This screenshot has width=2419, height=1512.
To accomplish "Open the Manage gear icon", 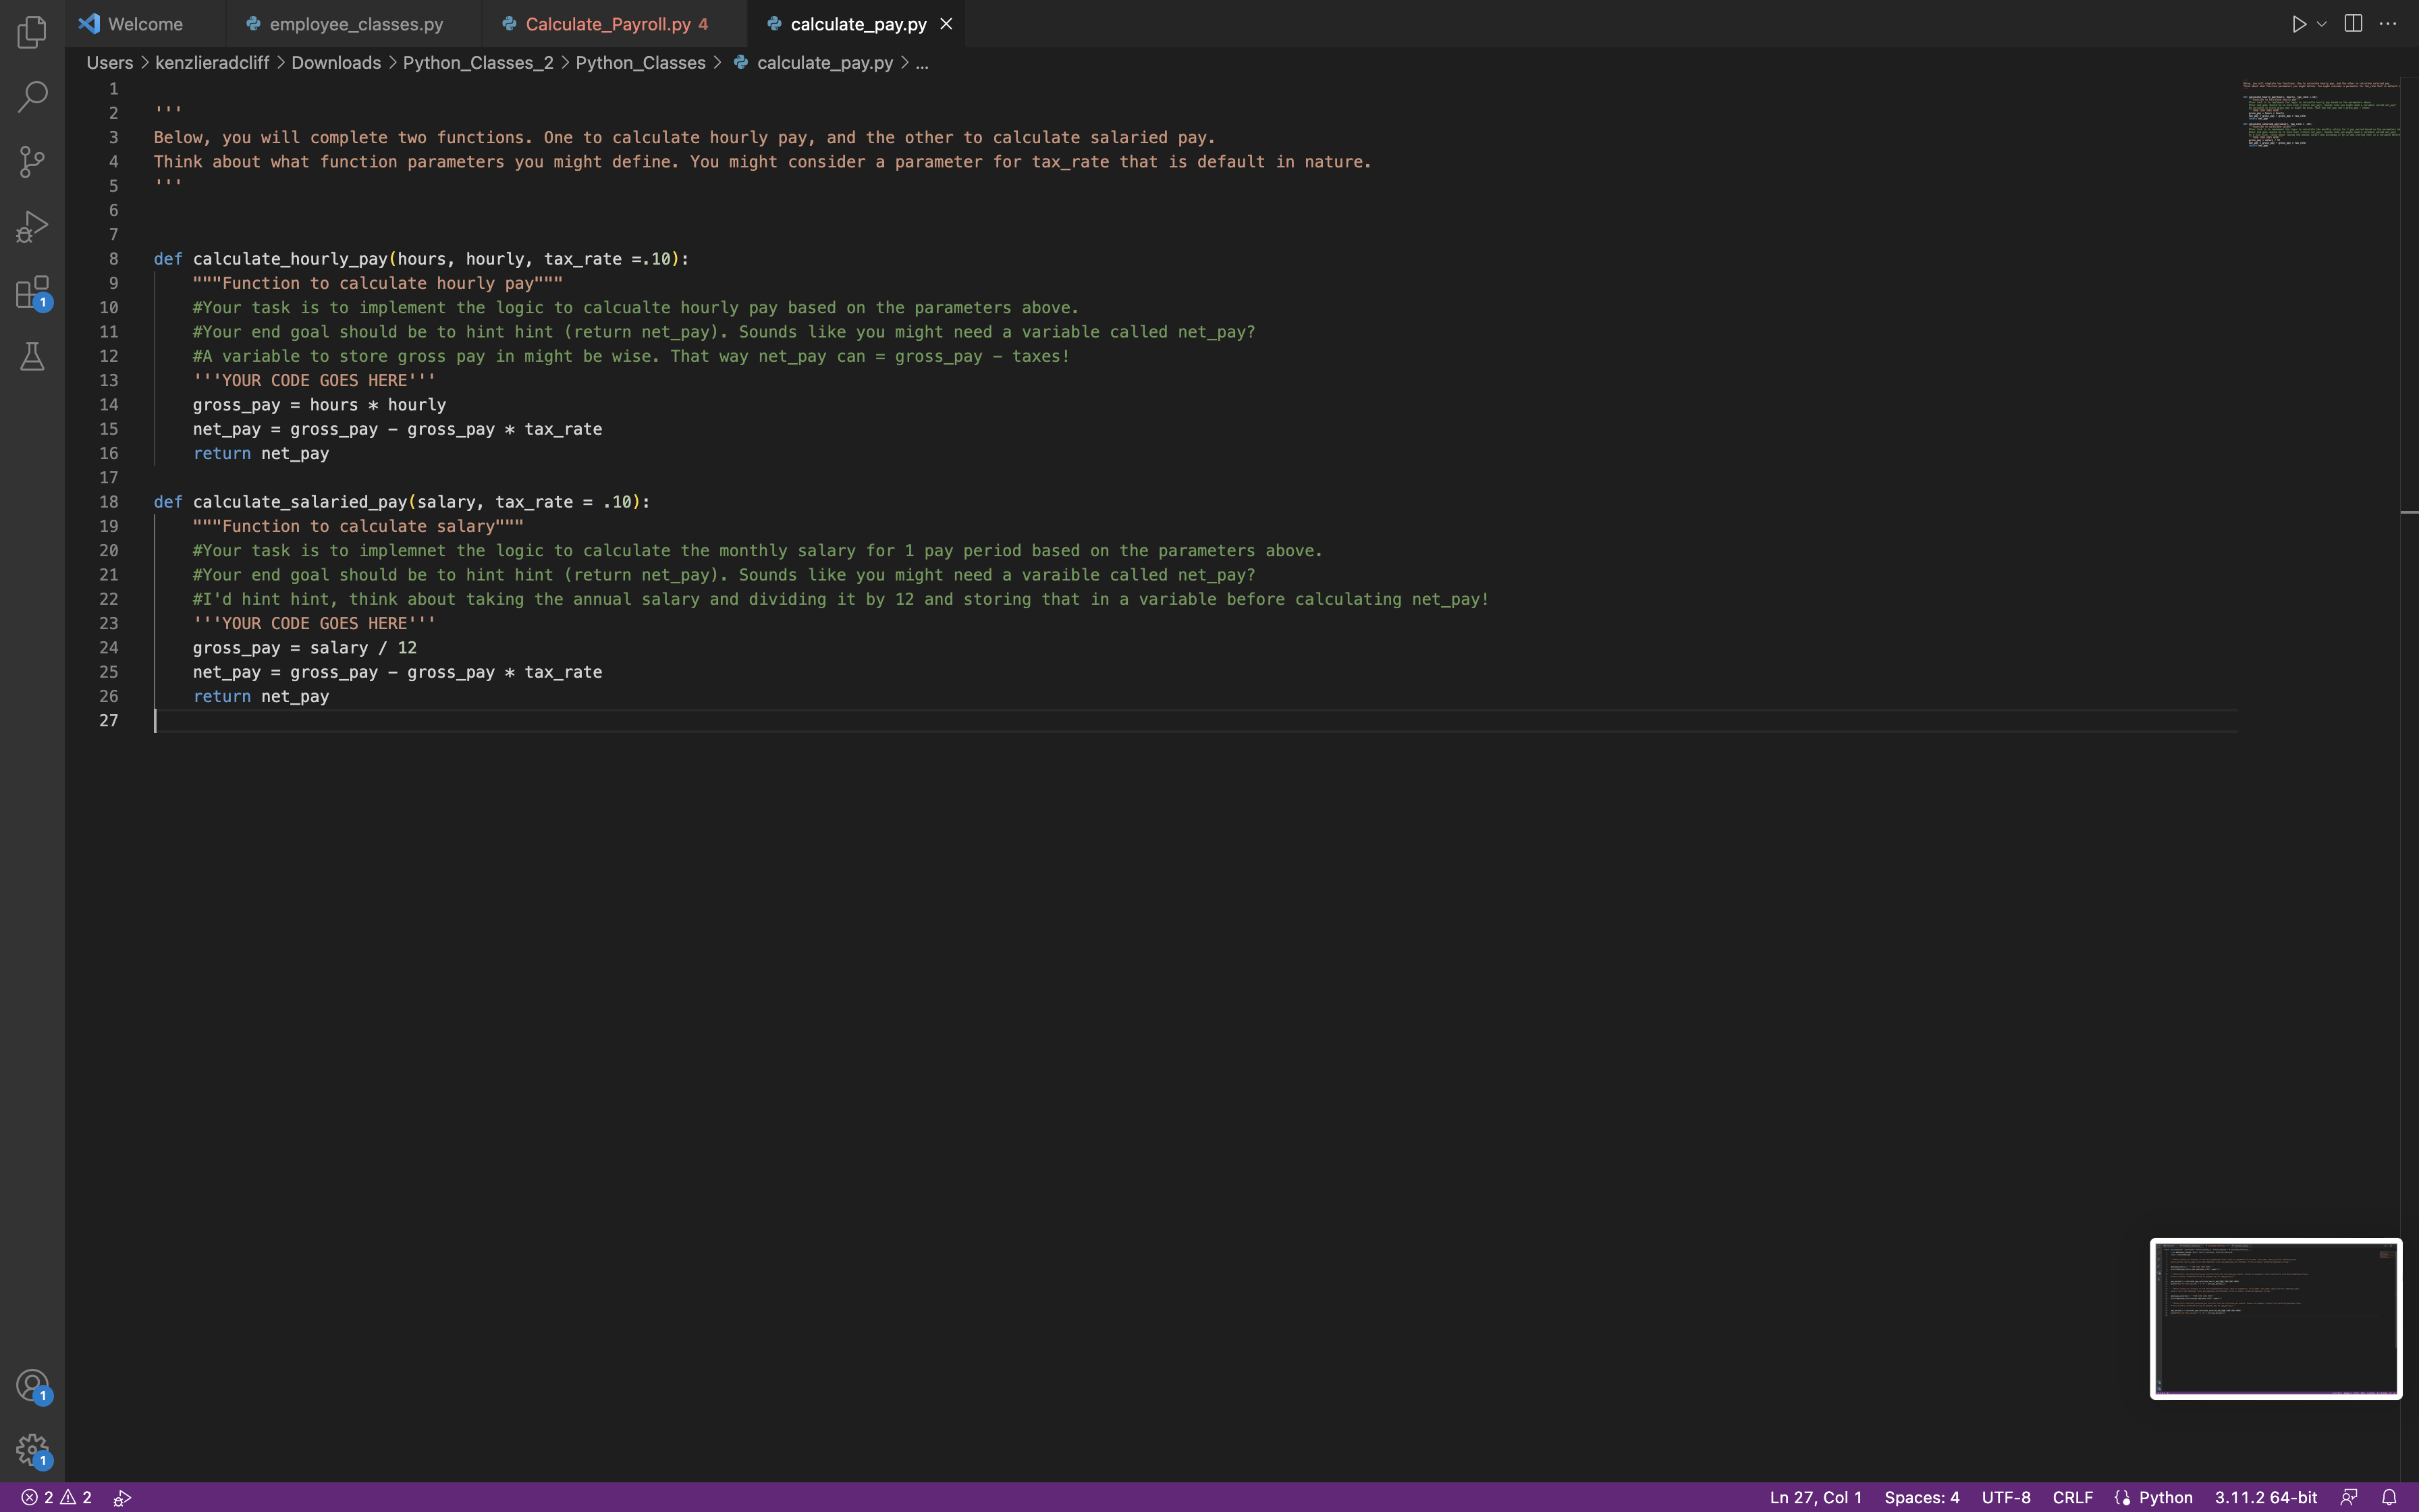I will click(32, 1450).
